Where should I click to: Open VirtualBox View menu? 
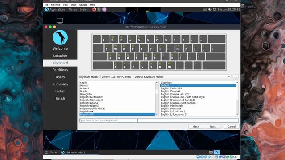(65, 5)
